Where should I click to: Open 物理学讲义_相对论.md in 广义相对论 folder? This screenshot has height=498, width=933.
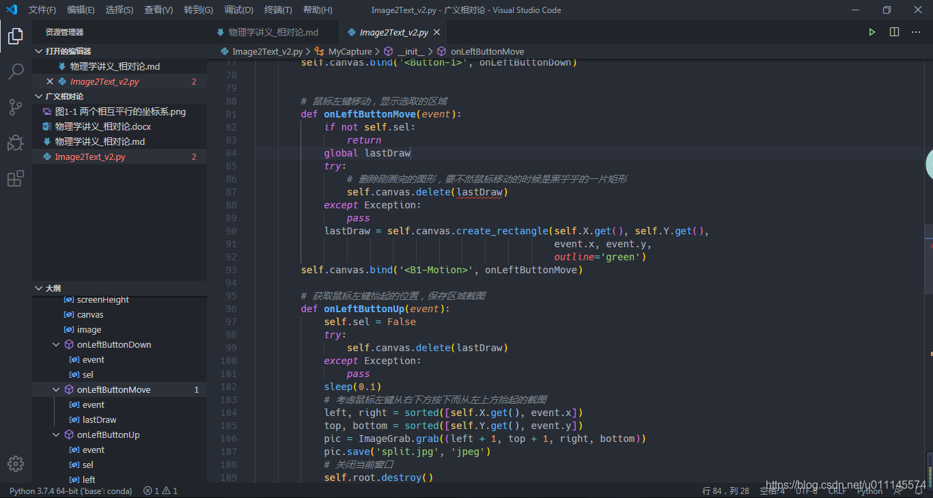(120, 141)
